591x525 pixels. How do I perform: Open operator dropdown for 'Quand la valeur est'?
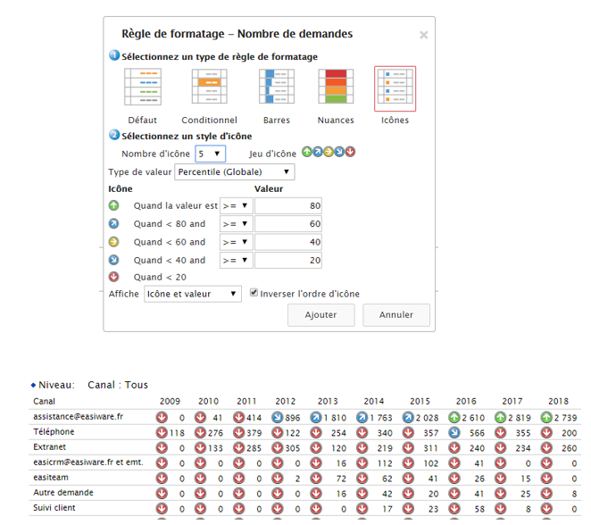point(236,205)
